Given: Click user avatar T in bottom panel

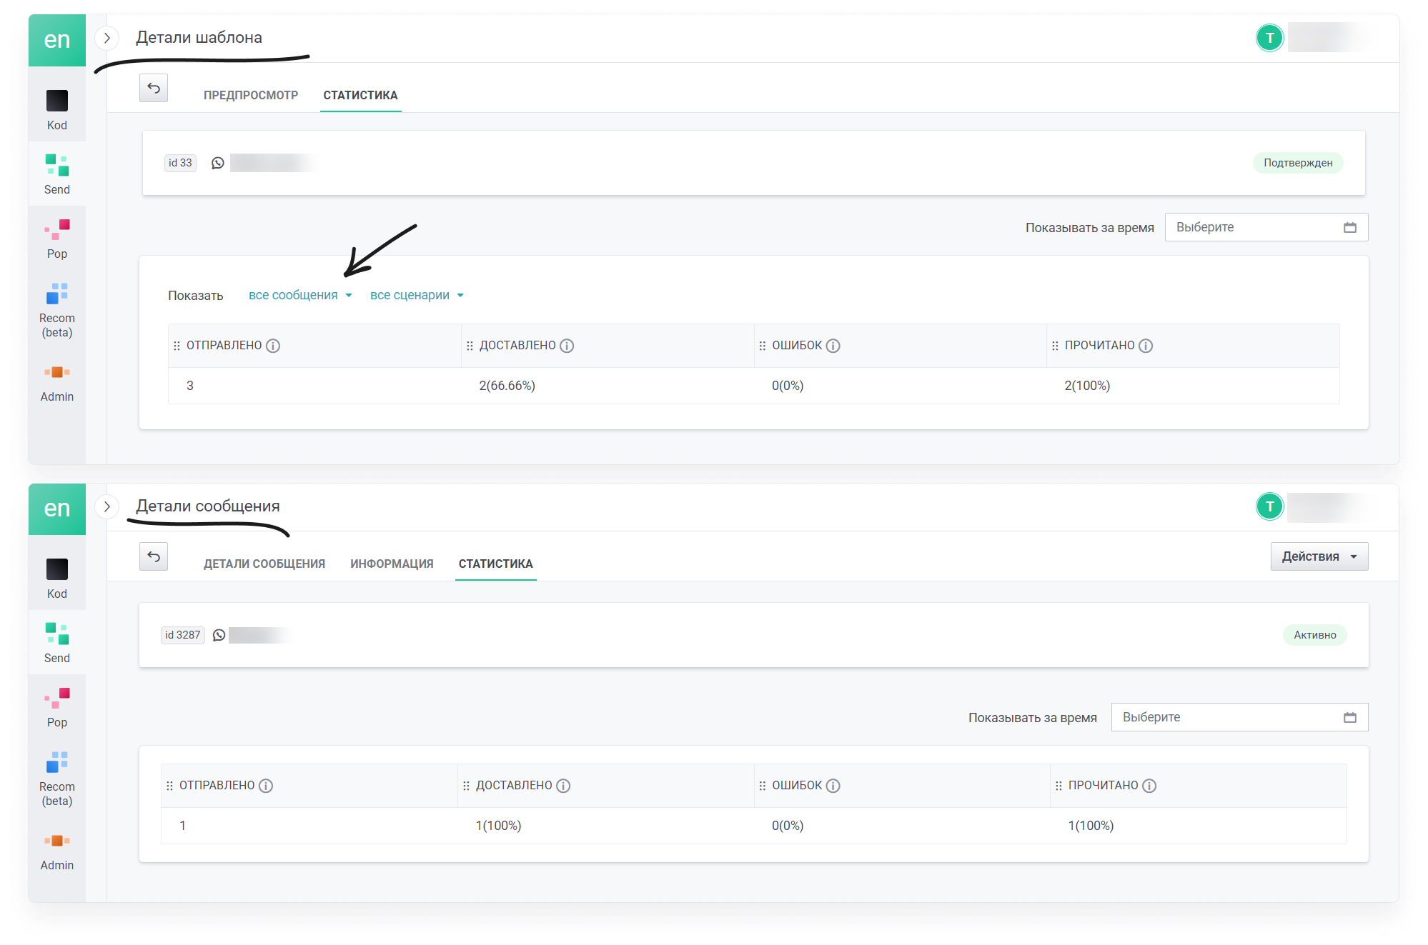Looking at the screenshot, I should click(x=1270, y=506).
